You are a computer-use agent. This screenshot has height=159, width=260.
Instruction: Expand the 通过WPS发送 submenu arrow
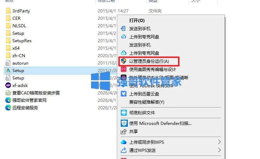click(x=219, y=150)
